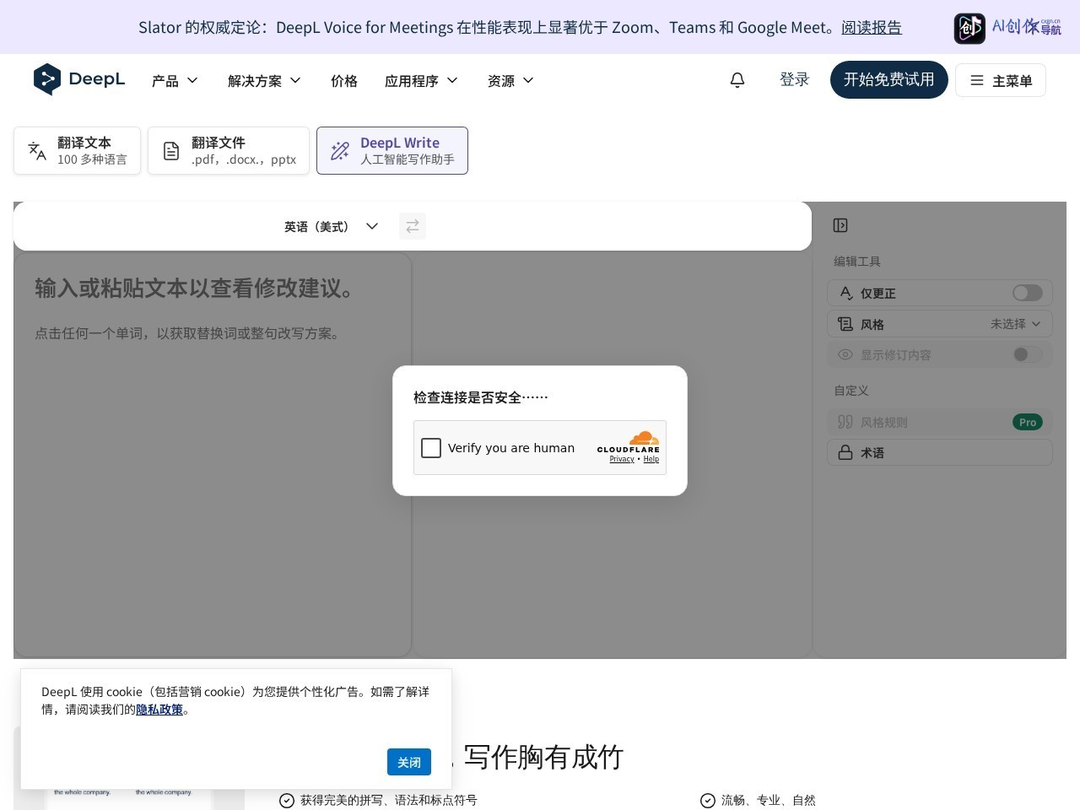Open 术语 glossary lock item
Image resolution: width=1080 pixels, height=810 pixels.
[x=940, y=453]
